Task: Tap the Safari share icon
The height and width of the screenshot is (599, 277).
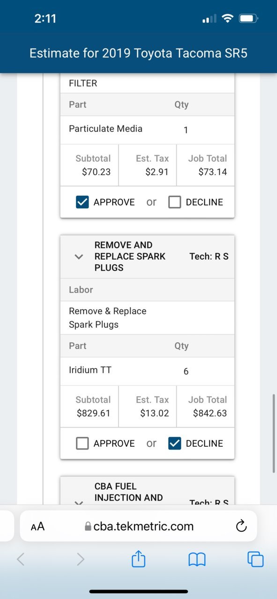Action: [139, 559]
